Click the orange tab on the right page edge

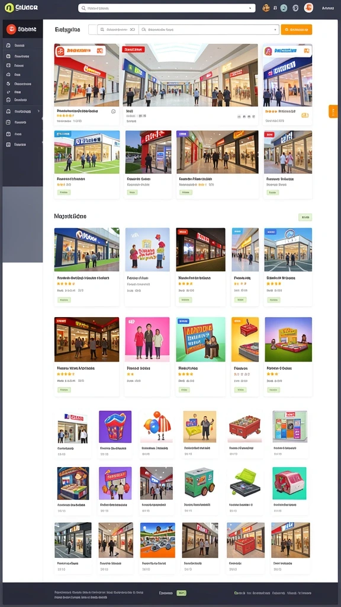(x=333, y=111)
